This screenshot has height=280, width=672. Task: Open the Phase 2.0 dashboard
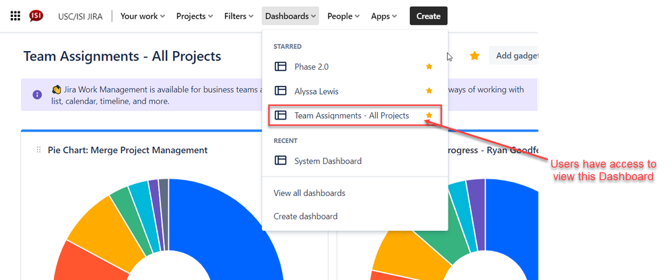tap(354, 66)
